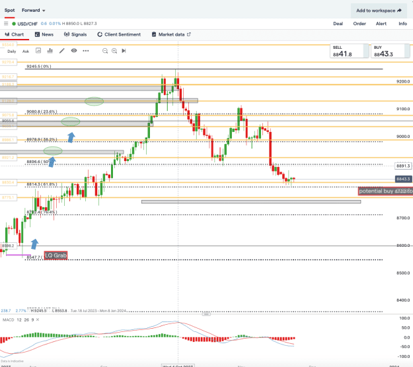413x367 pixels.
Task: Open Market data in new window
Action: pos(171,34)
